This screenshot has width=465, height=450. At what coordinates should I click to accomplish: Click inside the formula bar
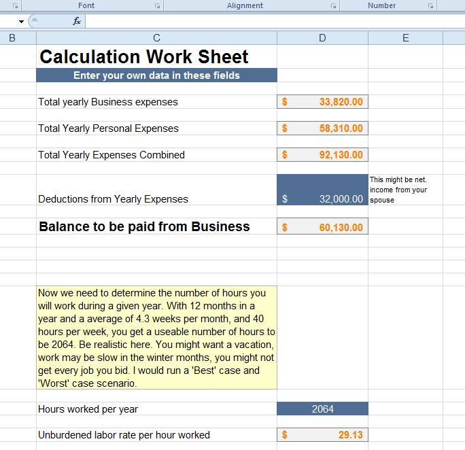[x=275, y=21]
